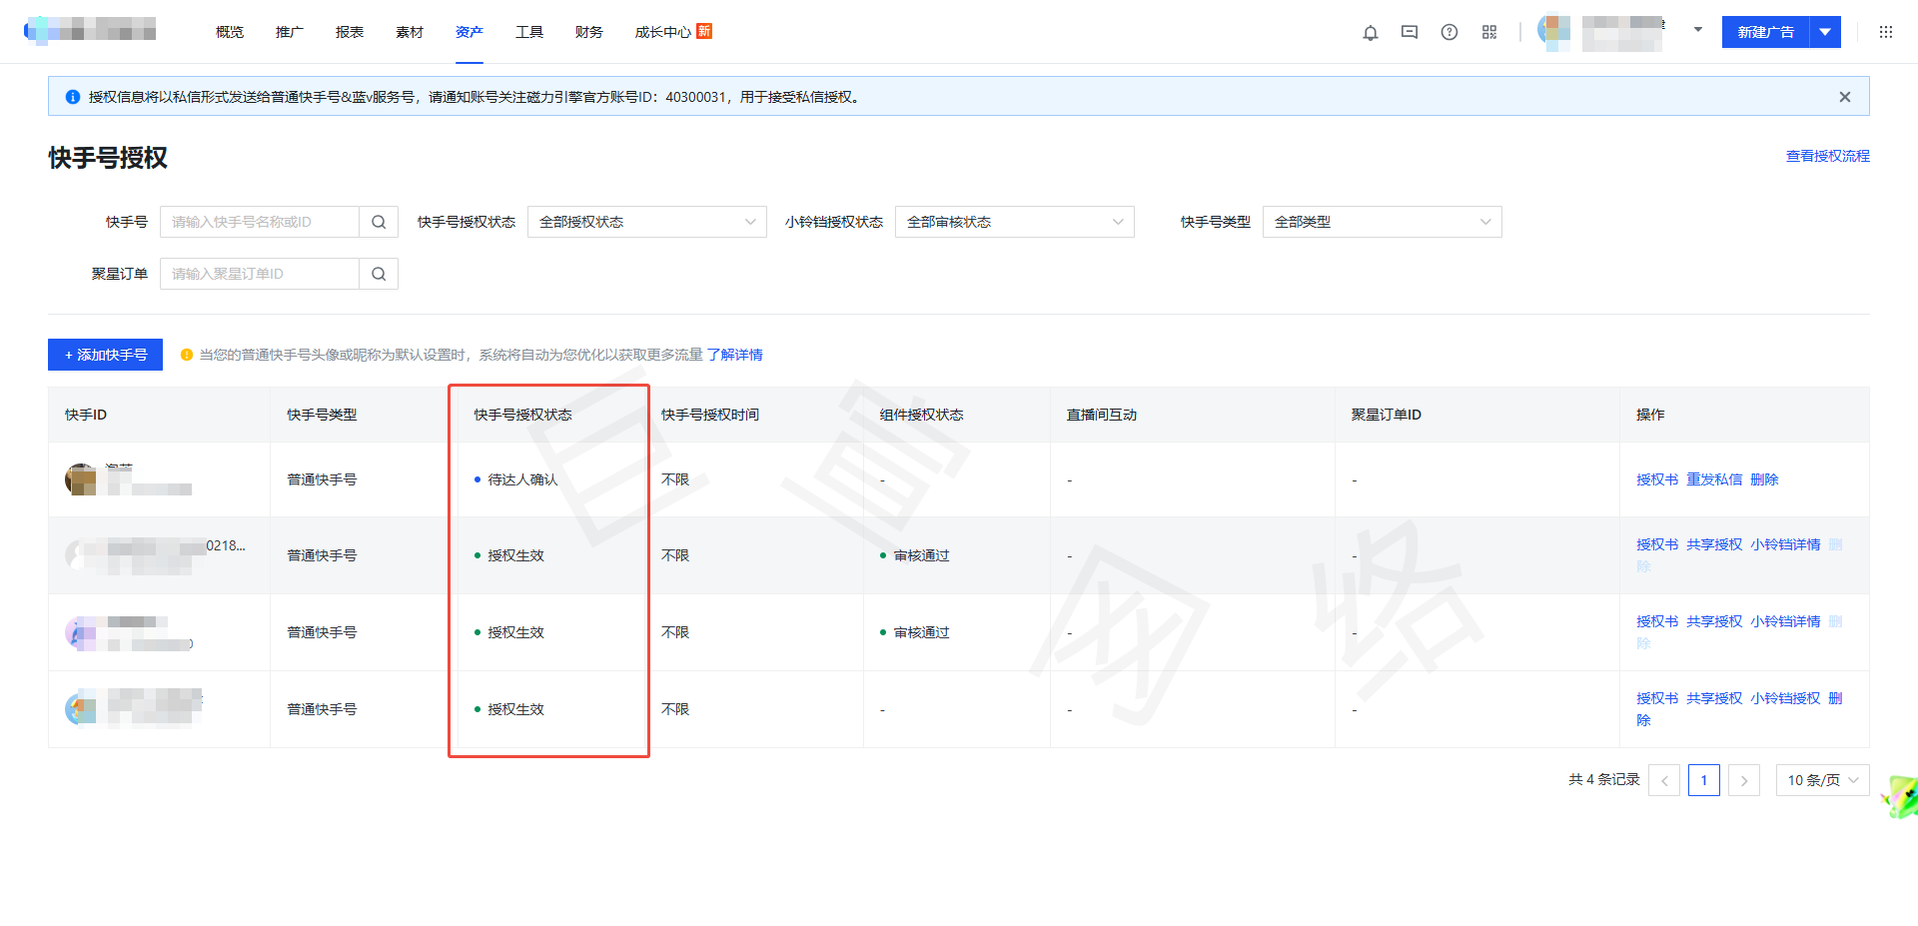Expand the 新建广告 dropdown arrow

coord(1825,32)
